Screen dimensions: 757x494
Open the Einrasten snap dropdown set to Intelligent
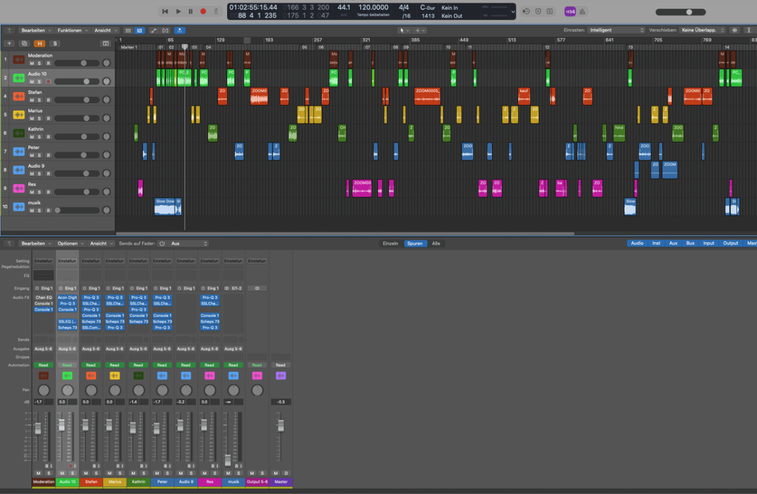click(x=616, y=30)
